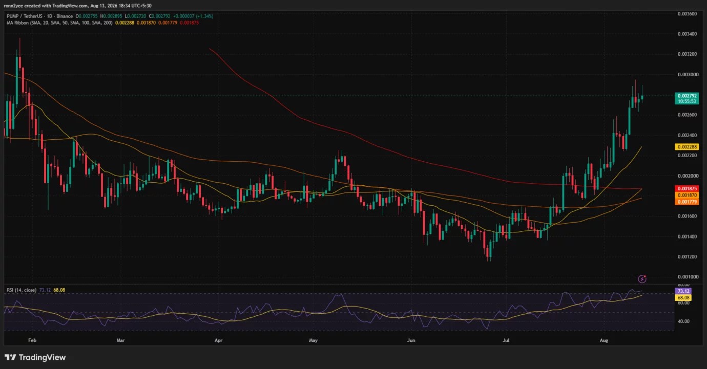Image resolution: width=707 pixels, height=369 pixels.
Task: Open the RSI (14, close) indicator legend
Action: [x=22, y=290]
